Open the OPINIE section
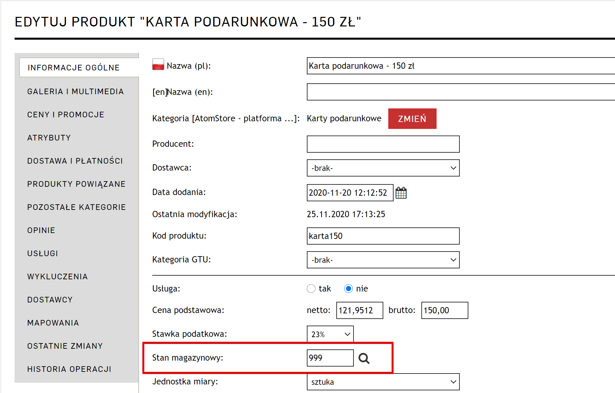 click(41, 230)
